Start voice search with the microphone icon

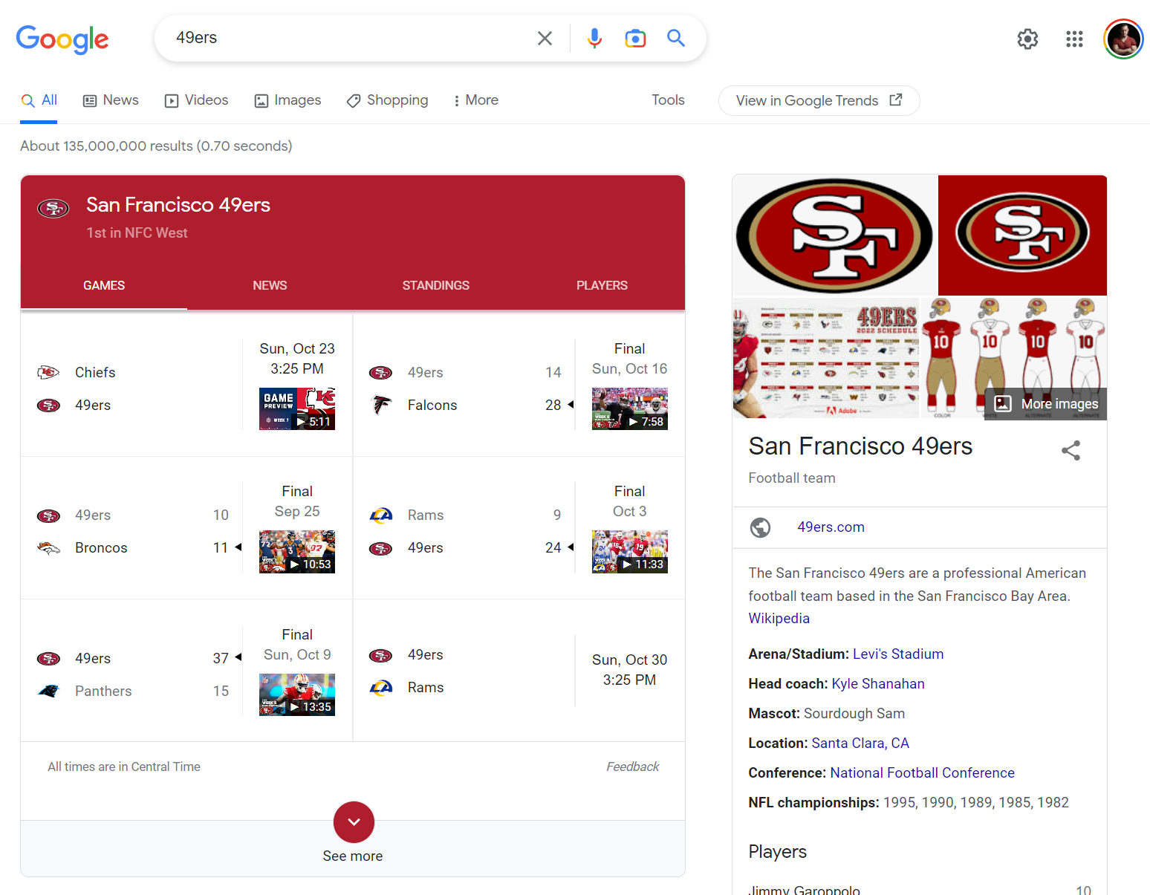pos(594,38)
